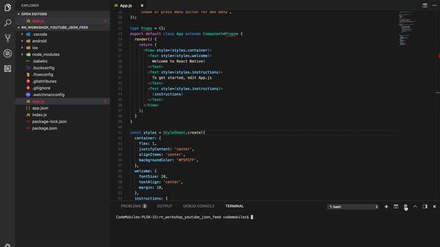
Task: Kill the terminal with trash icon
Action: click(x=406, y=207)
